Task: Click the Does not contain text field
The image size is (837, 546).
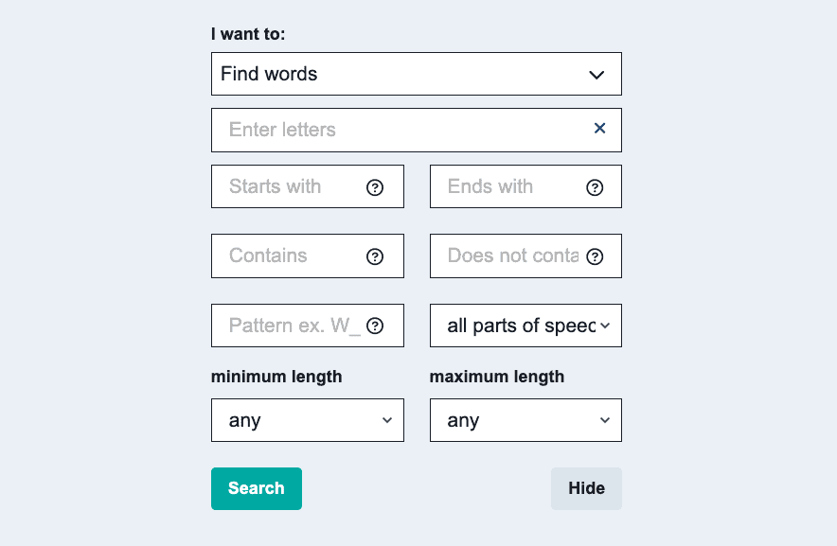Action: (x=507, y=255)
